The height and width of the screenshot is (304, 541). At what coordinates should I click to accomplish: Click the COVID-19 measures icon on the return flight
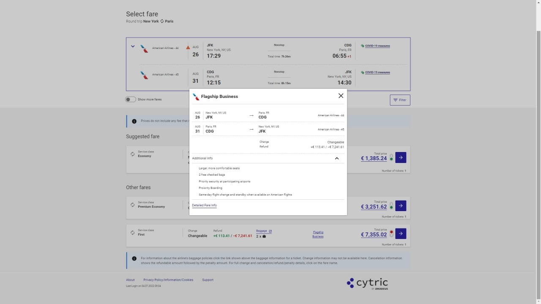click(362, 72)
